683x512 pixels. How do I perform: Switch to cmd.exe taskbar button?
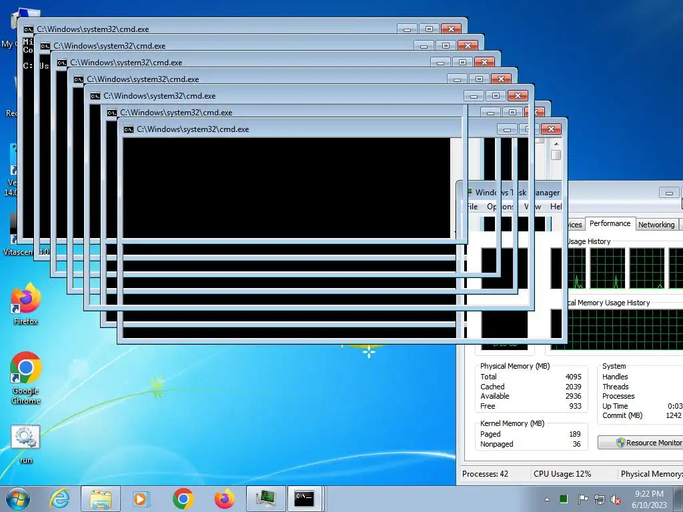[304, 499]
